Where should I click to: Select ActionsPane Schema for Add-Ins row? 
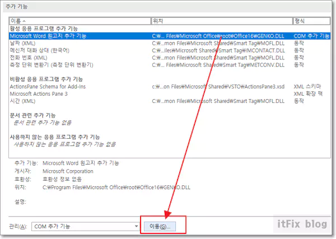[170, 87]
